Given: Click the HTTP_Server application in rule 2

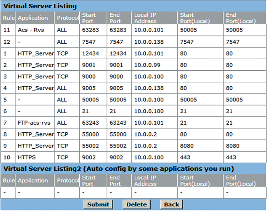Looking at the screenshot, I should 36,65.
